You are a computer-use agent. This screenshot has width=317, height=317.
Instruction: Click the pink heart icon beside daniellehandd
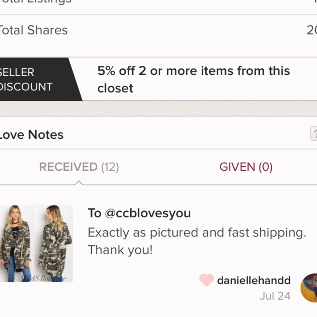(206, 280)
